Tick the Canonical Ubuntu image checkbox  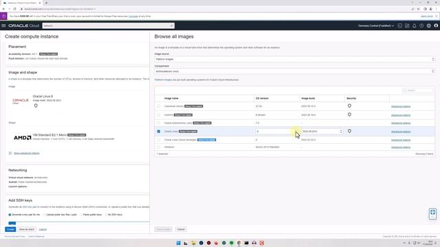click(159, 106)
